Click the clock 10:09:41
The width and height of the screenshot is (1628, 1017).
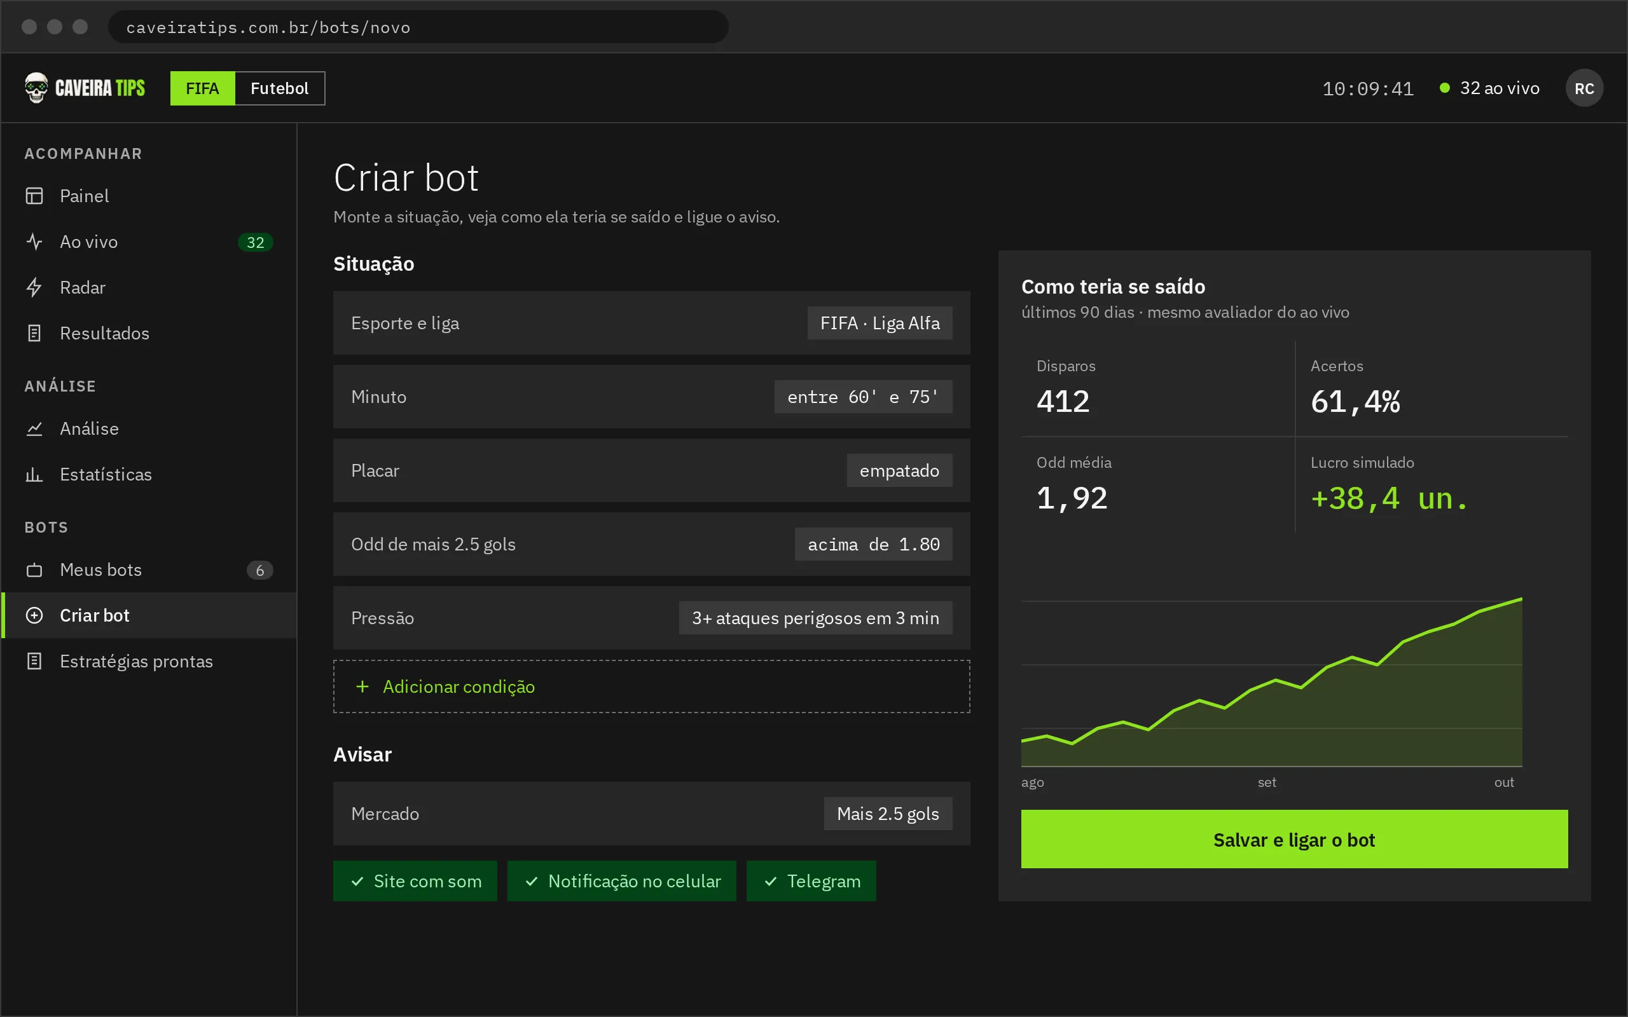[1368, 89]
